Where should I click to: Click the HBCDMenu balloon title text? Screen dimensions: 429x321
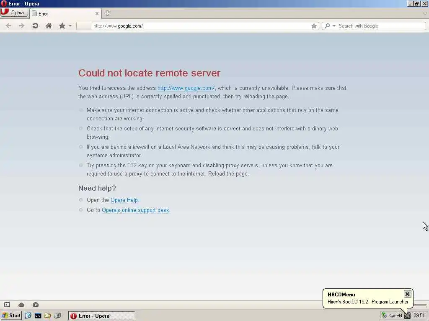coord(341,295)
